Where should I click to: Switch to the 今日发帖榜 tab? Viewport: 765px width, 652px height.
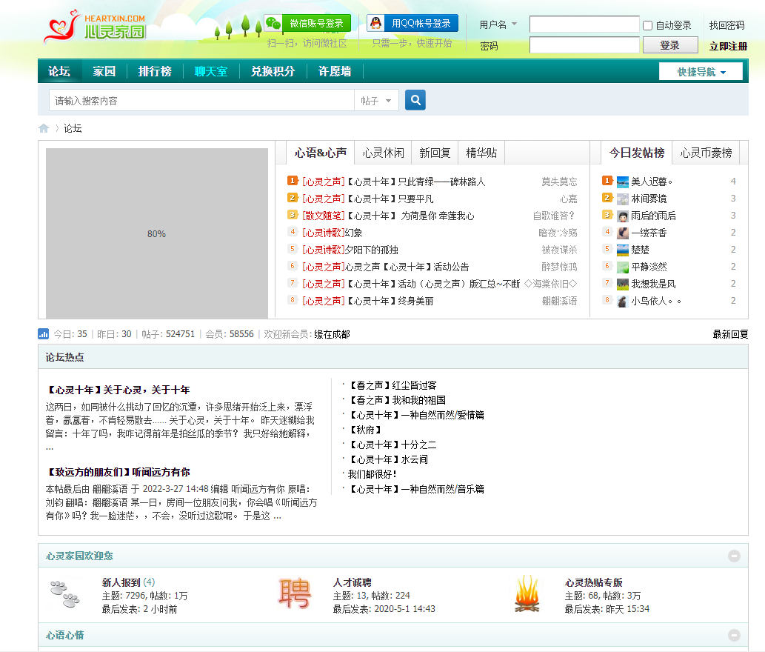click(x=637, y=153)
